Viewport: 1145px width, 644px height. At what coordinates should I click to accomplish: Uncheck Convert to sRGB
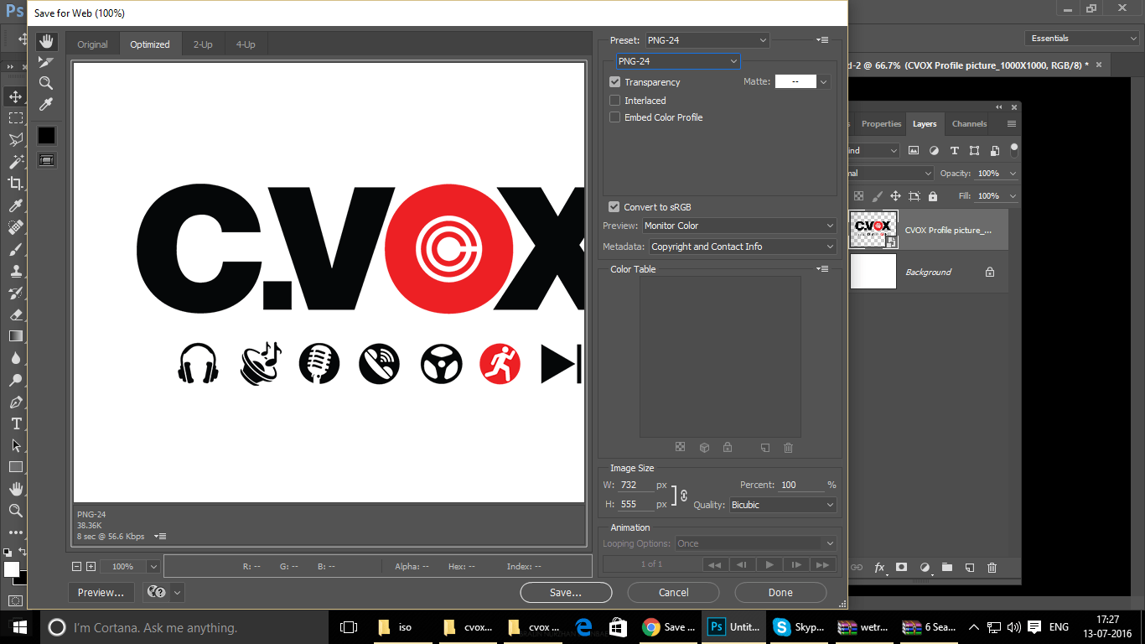[x=614, y=206]
